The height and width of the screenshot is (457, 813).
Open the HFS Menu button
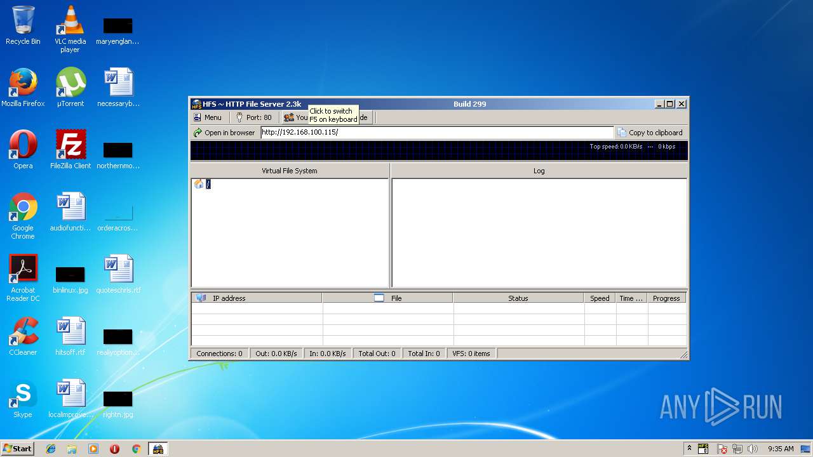(x=208, y=117)
